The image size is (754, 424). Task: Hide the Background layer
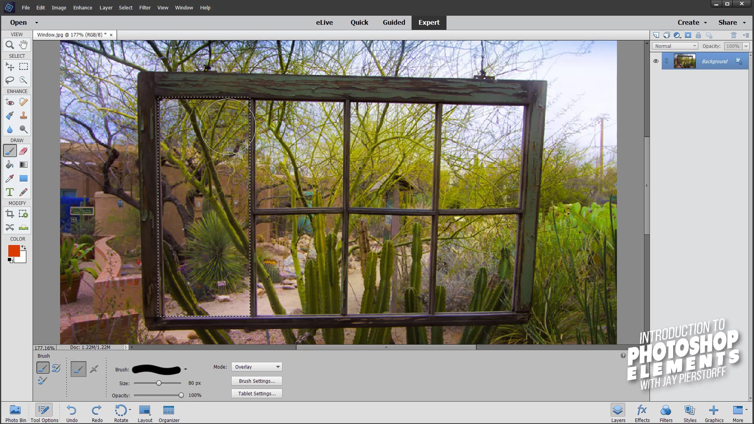[x=655, y=61]
